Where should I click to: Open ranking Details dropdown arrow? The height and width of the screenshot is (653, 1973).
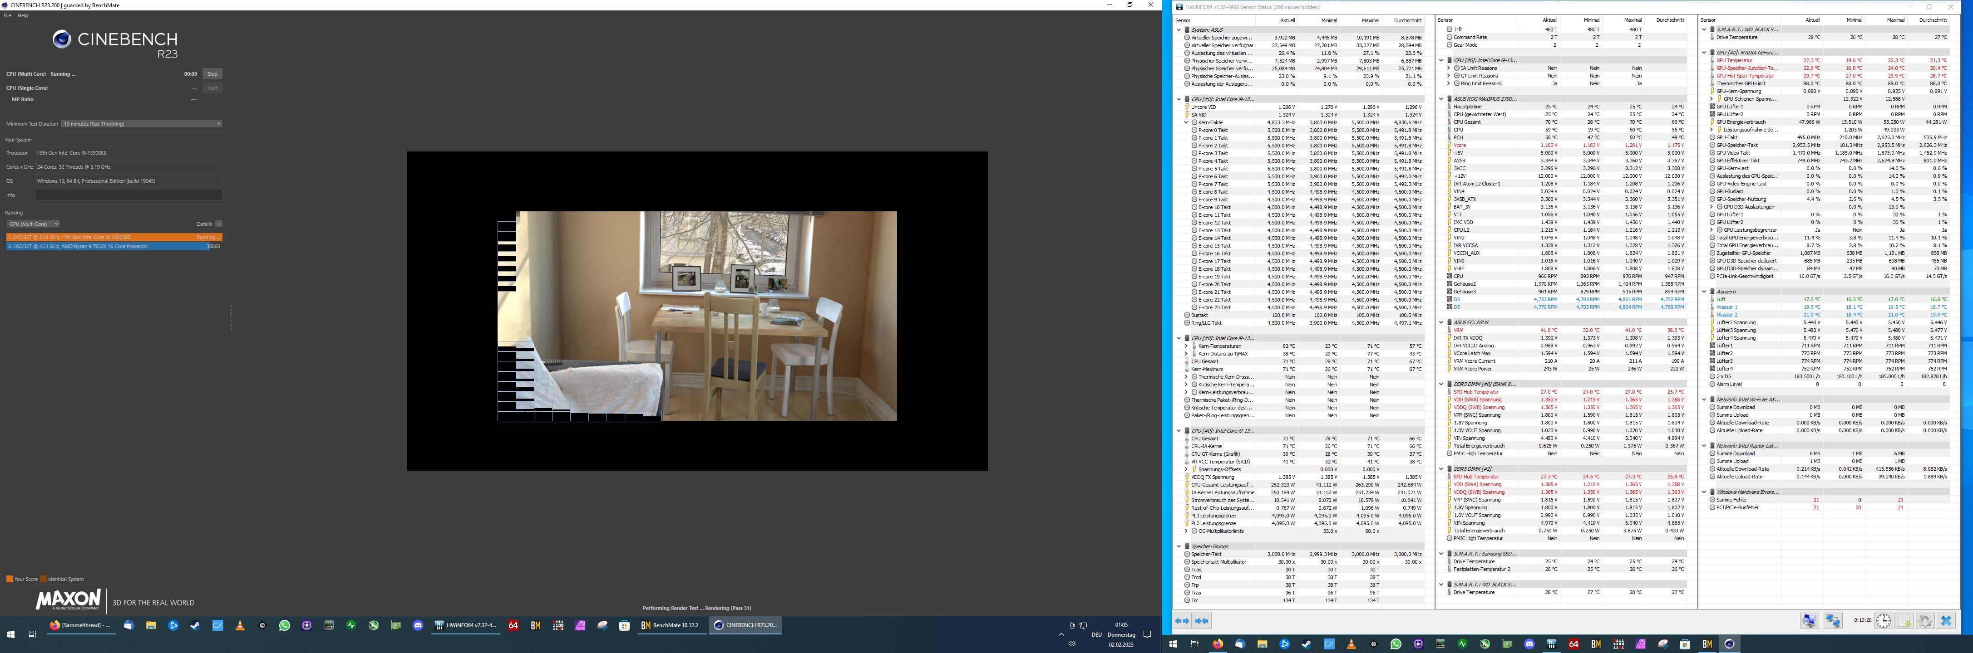point(218,224)
